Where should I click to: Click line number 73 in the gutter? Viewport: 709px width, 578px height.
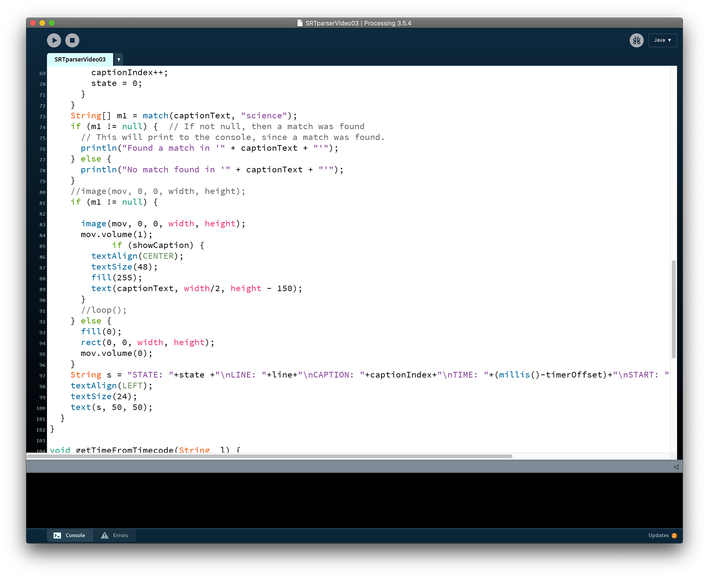point(42,117)
